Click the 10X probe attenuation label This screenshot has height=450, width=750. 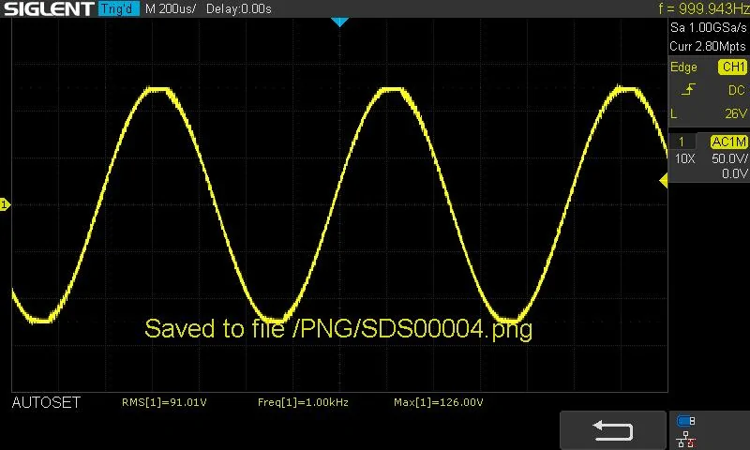click(684, 158)
